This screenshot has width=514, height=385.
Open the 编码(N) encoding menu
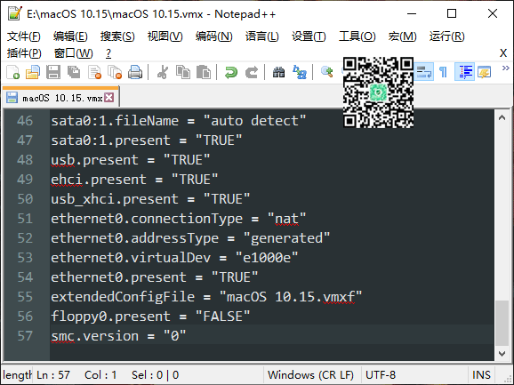(x=213, y=36)
